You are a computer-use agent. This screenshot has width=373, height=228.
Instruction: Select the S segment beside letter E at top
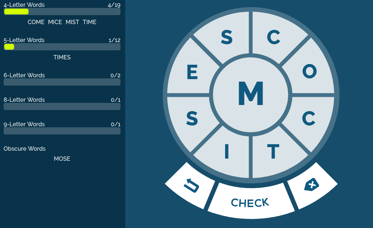click(x=227, y=37)
